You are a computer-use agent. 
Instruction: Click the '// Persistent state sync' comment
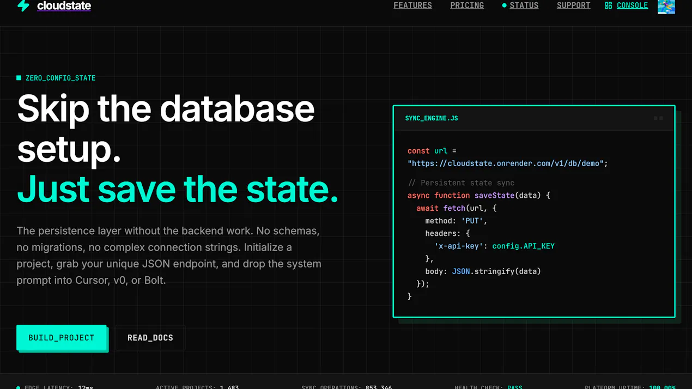461,183
